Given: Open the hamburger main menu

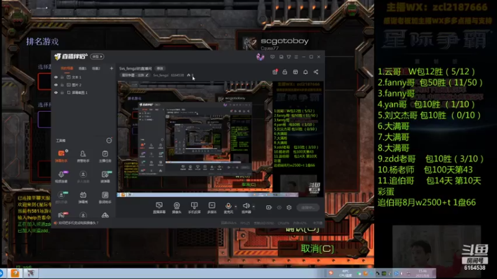Looking at the screenshot, I should (x=296, y=57).
